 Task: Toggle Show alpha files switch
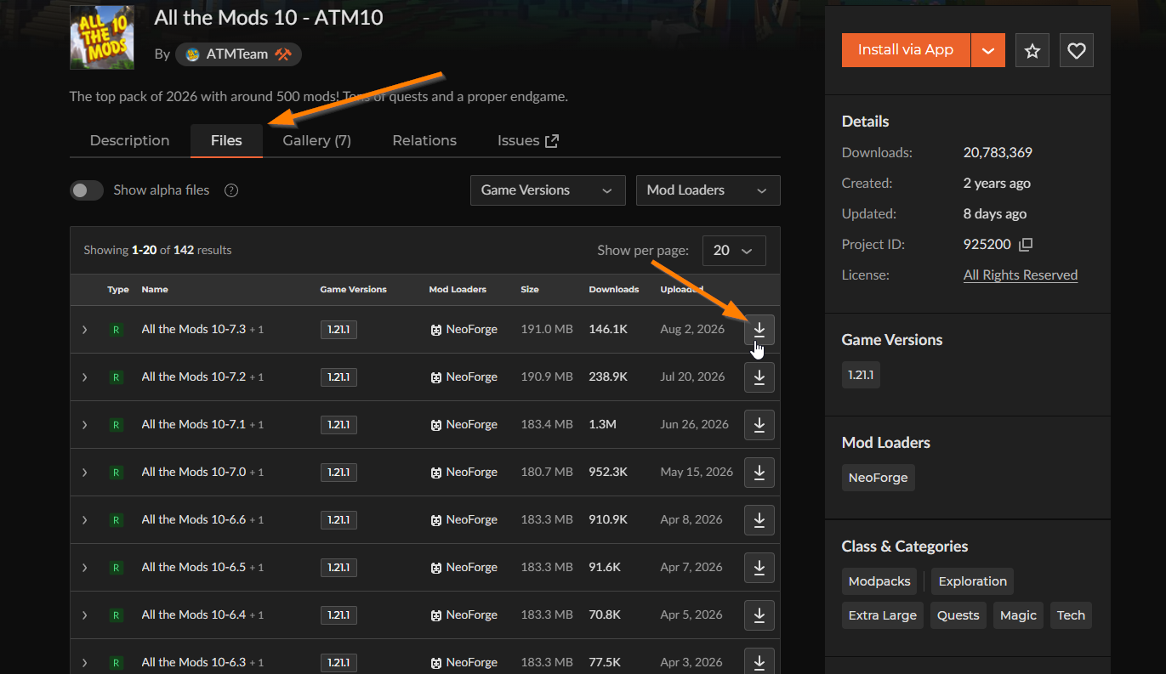pyautogui.click(x=87, y=190)
